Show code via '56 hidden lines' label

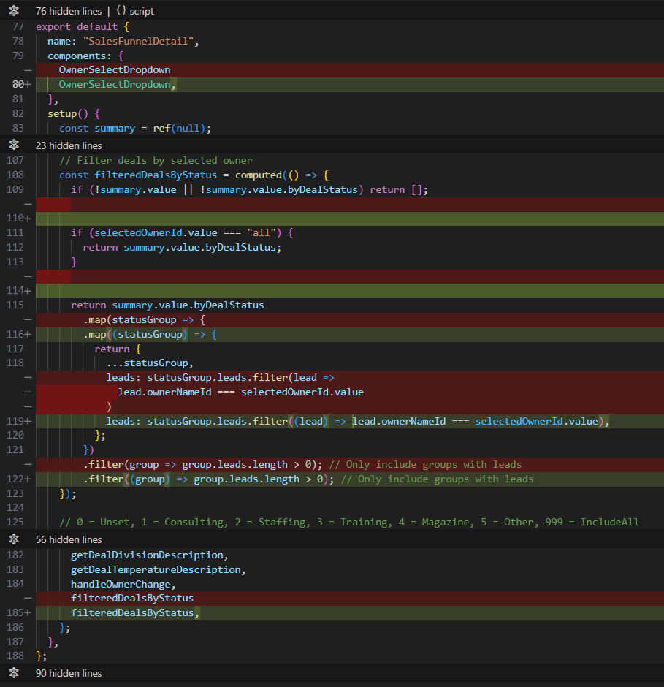tap(69, 539)
